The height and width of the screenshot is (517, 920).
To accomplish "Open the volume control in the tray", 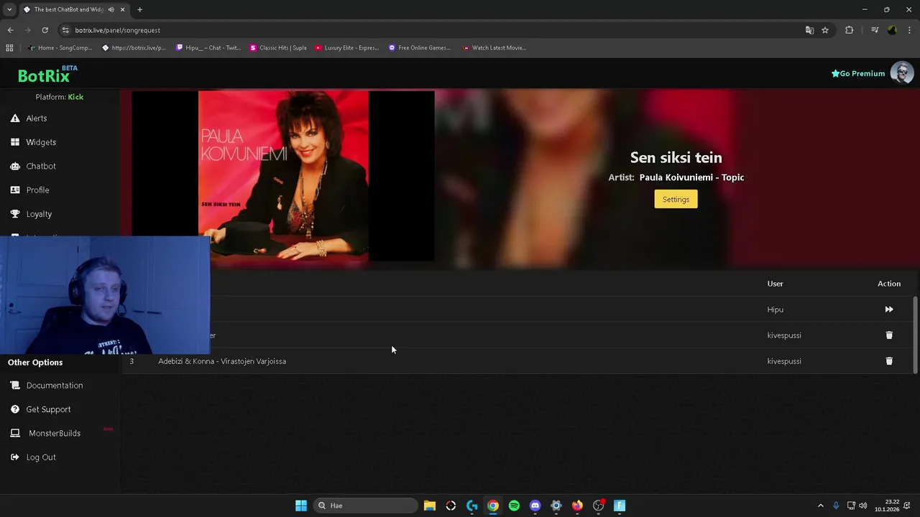I will click(x=863, y=506).
